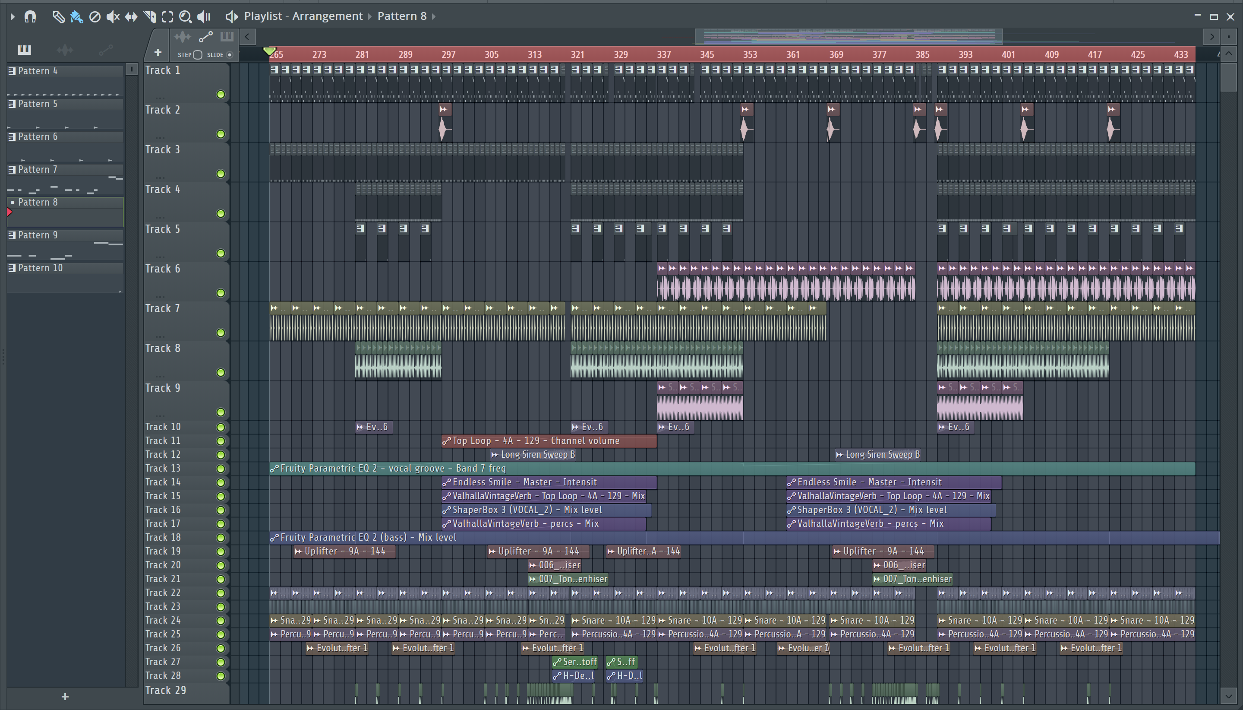Image resolution: width=1243 pixels, height=710 pixels.
Task: Select the first Ser..toff automation clip
Action: point(575,662)
